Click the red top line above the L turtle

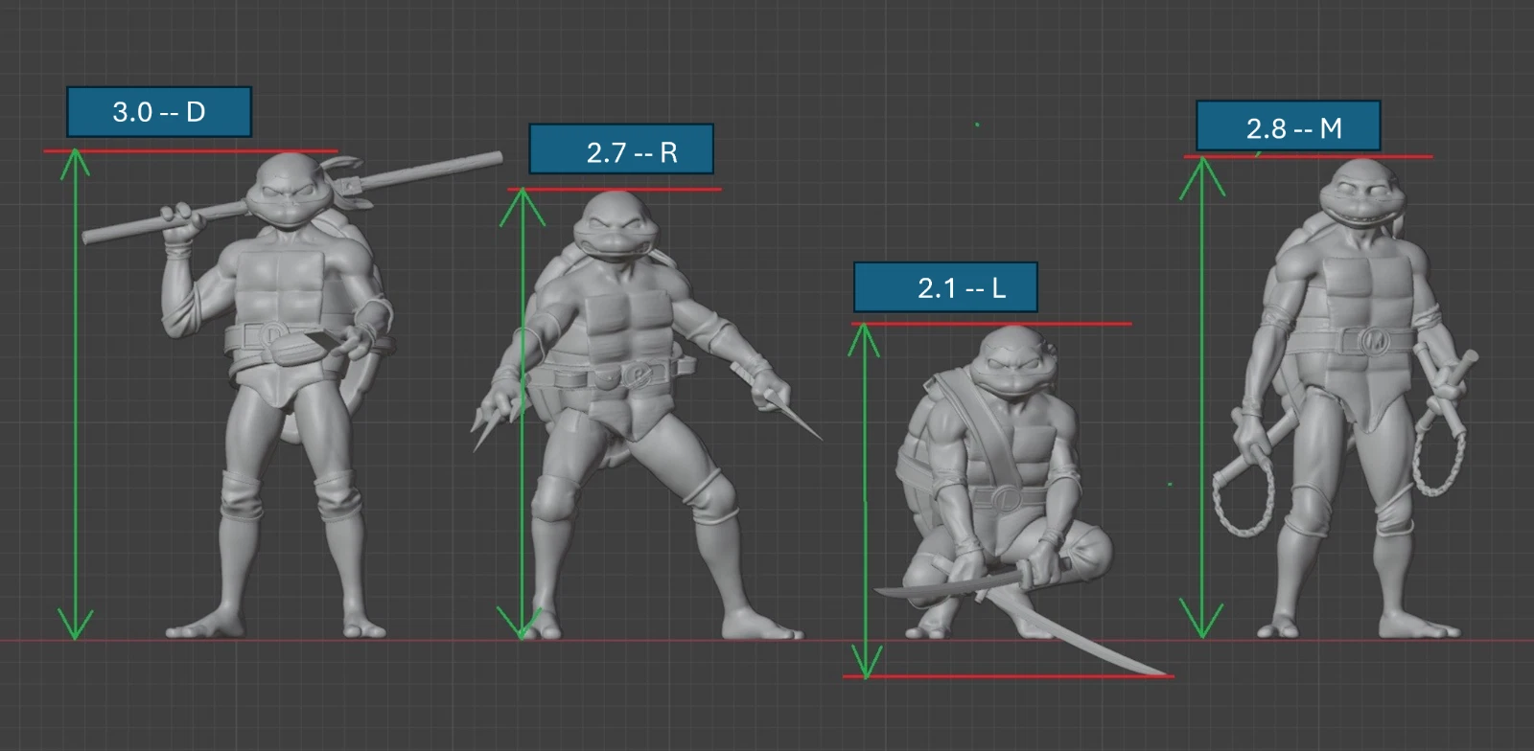(x=991, y=324)
